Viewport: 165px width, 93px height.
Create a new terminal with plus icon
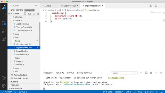coord(141,73)
